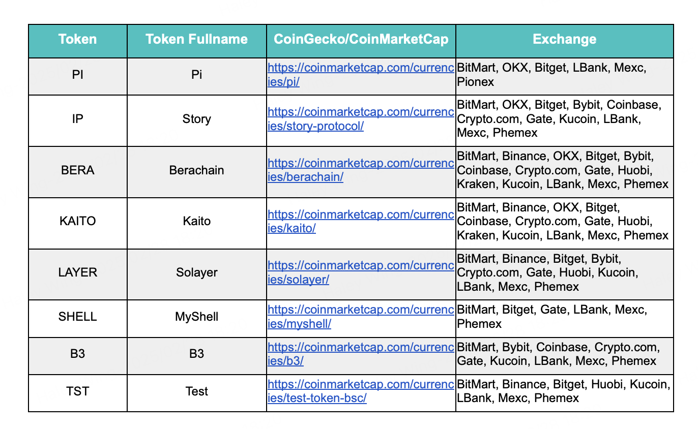698x429 pixels.
Task: Select the PI exchange list cell
Action: [565, 75]
